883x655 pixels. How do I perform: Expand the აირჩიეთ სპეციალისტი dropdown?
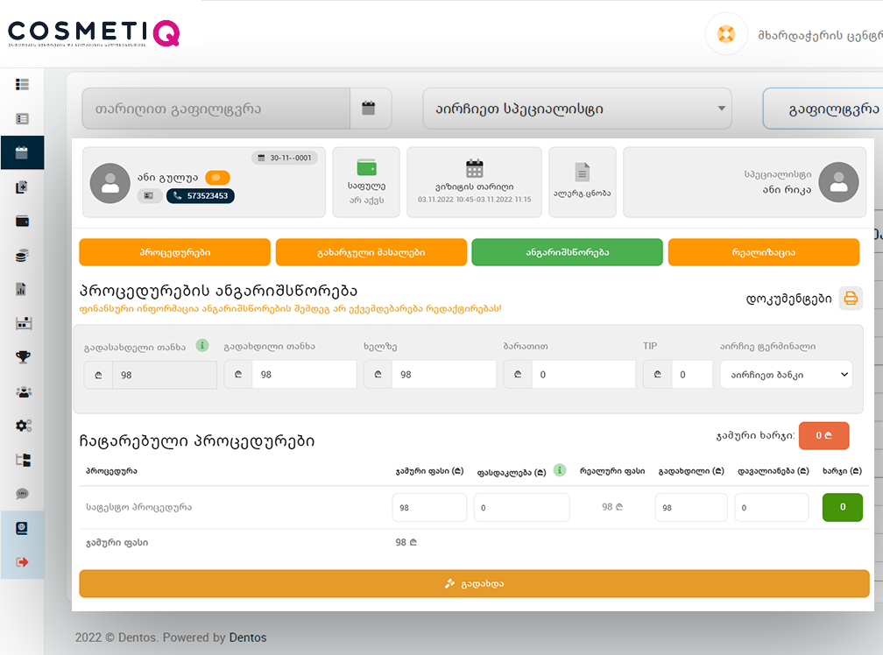coord(576,109)
